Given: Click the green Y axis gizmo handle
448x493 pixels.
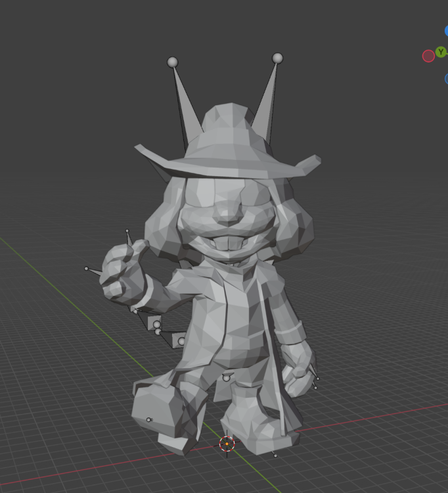Looking at the screenshot, I should click(441, 52).
